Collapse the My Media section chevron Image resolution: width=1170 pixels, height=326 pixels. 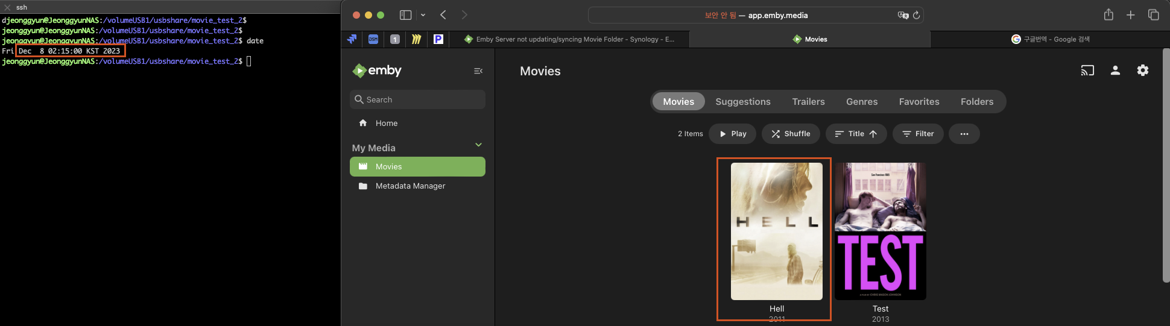point(478,145)
